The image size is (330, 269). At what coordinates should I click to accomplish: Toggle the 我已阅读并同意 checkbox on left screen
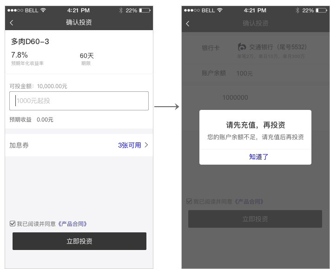pyautogui.click(x=13, y=224)
